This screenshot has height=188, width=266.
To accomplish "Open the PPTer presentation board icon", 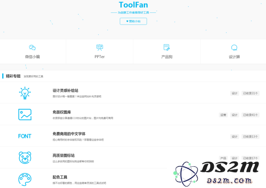I will (x=100, y=47).
